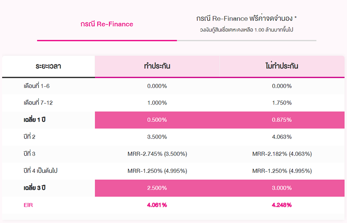This screenshot has height=223, width=347.
Task: Select the ไม่ทำประกัน column header
Action: click(282, 66)
